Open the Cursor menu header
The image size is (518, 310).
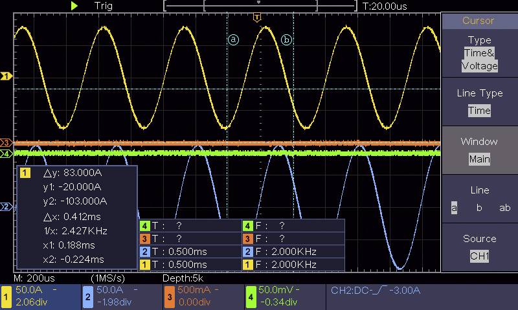(479, 21)
